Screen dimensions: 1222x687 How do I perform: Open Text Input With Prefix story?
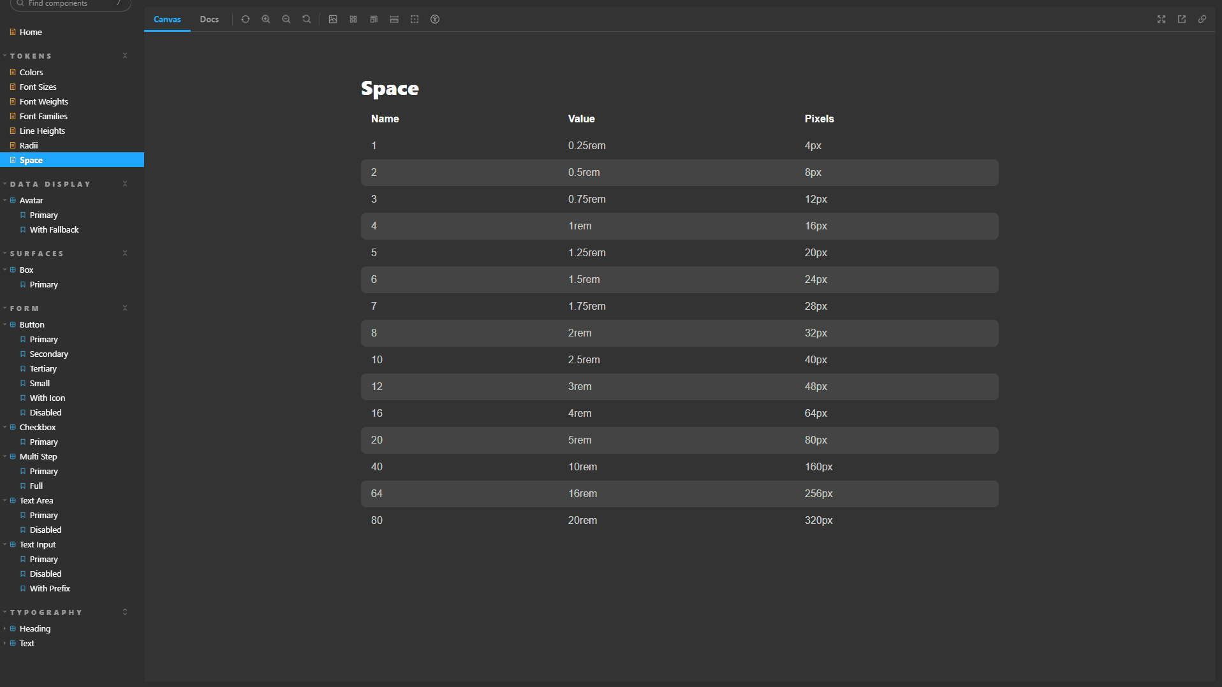(50, 588)
